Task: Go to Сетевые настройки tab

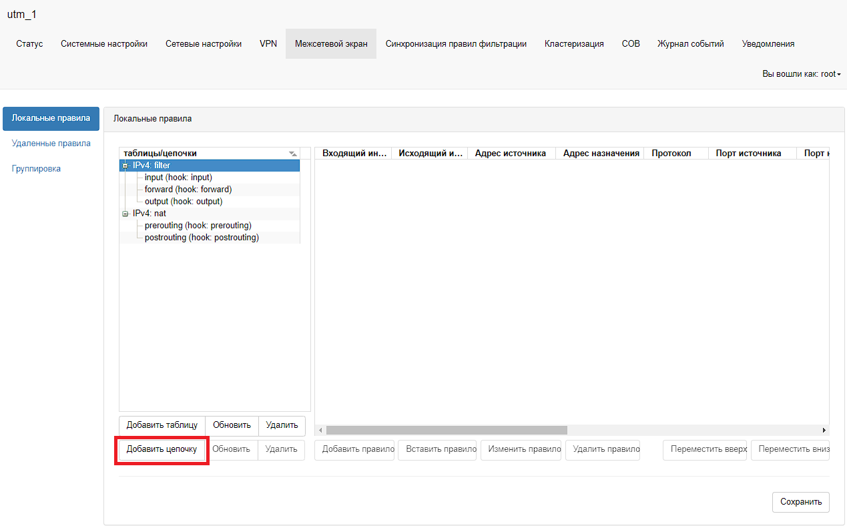Action: (204, 44)
